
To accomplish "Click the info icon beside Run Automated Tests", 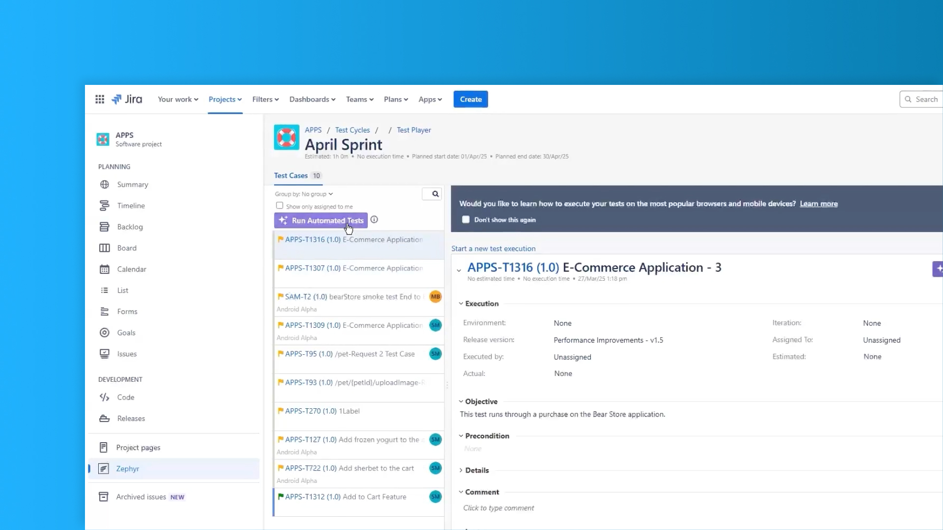I will (374, 219).
